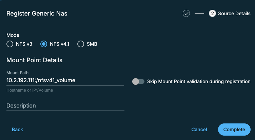Click the Skip Mount Point validation label
The width and height of the screenshot is (255, 140).
pos(199,81)
